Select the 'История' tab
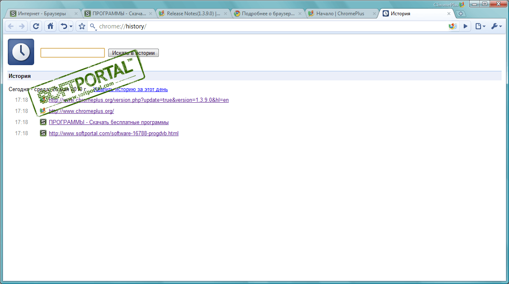 tap(416, 14)
